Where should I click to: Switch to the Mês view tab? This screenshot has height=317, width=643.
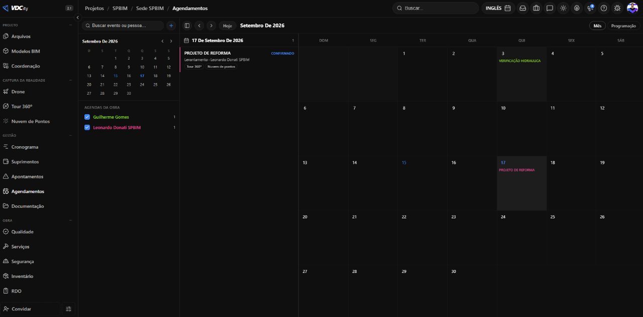pos(597,26)
